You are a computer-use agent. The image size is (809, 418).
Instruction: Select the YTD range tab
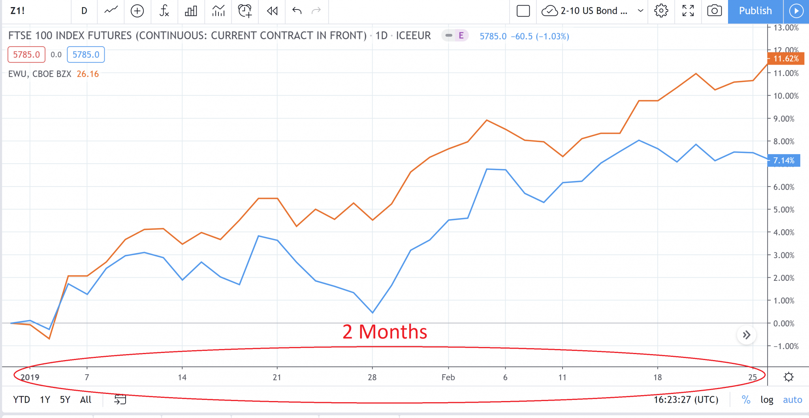click(21, 399)
